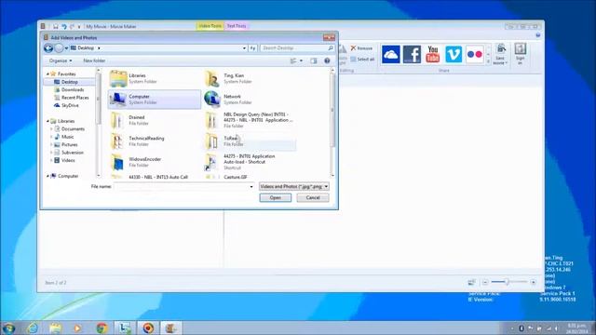This screenshot has height=335, width=596.
Task: Share the movie to Flickr
Action: click(x=474, y=54)
